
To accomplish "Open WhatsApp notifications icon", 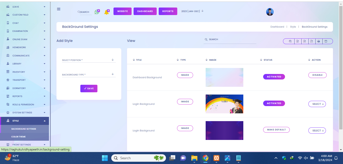I will 97,12.
